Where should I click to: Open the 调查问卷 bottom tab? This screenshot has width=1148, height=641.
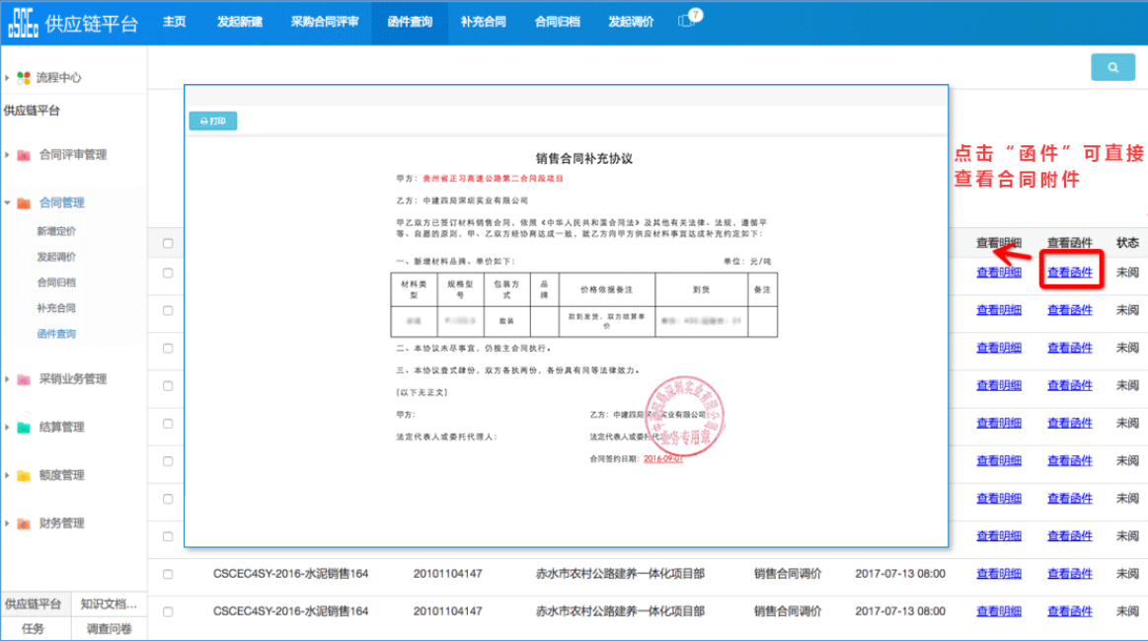point(110,629)
